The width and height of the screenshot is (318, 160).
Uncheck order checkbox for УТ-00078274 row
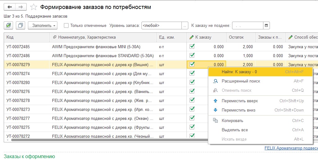192,73
